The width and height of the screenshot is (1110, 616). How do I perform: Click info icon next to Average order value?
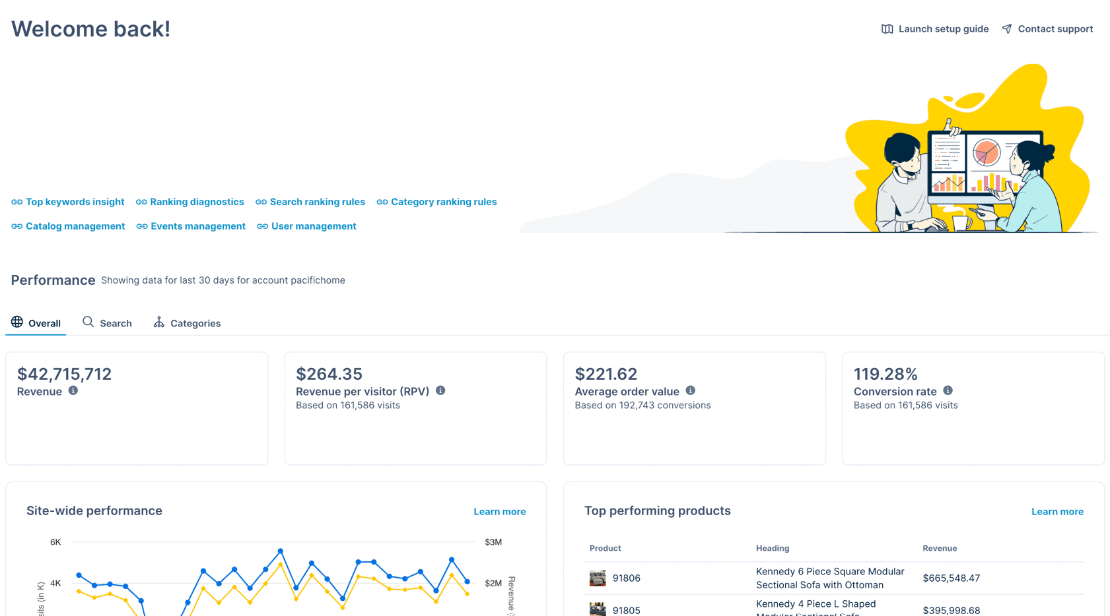(691, 390)
